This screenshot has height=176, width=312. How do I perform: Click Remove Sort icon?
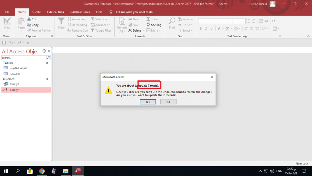click(x=69, y=30)
